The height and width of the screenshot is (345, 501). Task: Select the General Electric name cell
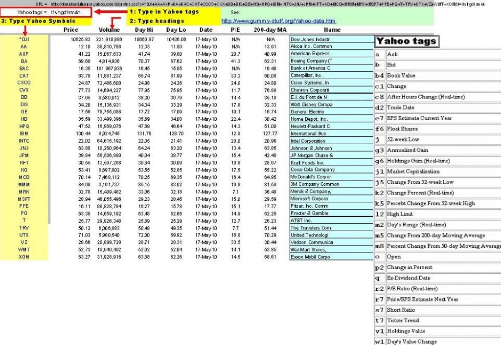click(x=332, y=112)
